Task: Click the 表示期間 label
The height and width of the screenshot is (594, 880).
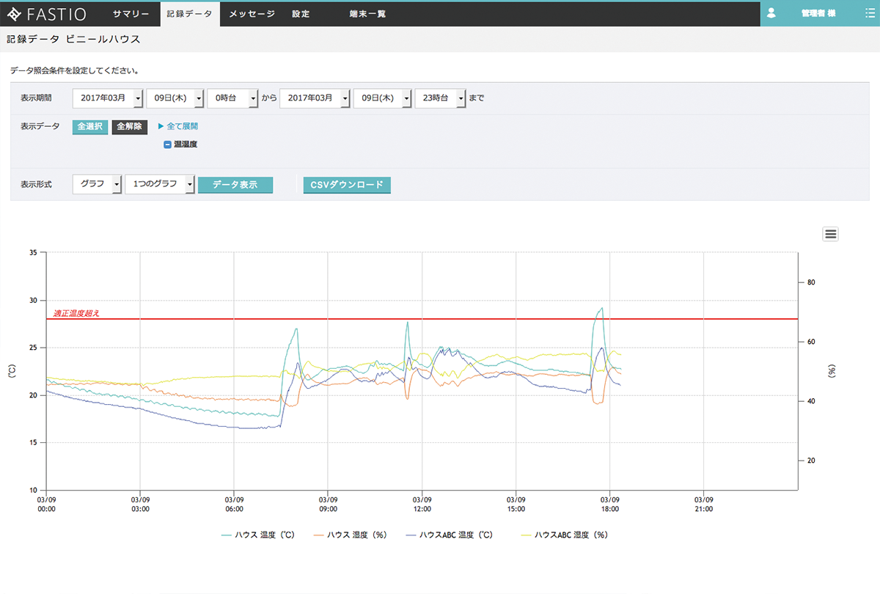Action: pos(36,98)
